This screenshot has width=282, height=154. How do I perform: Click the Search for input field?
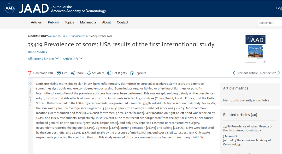(x=270, y=23)
